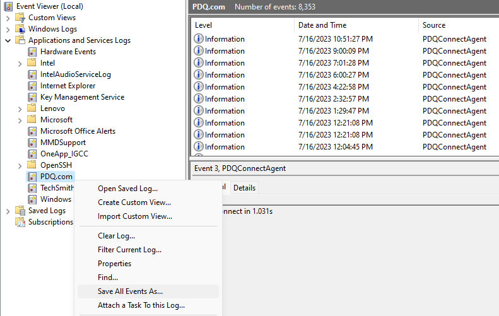Select the PDQ.com log label
499x316 pixels.
pos(56,177)
